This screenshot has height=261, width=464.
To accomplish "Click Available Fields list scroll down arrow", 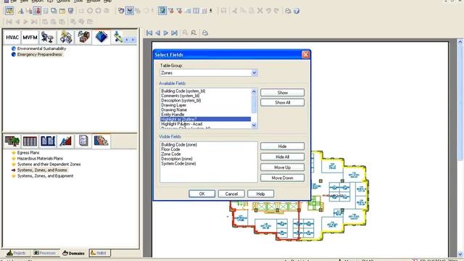I will (x=254, y=125).
